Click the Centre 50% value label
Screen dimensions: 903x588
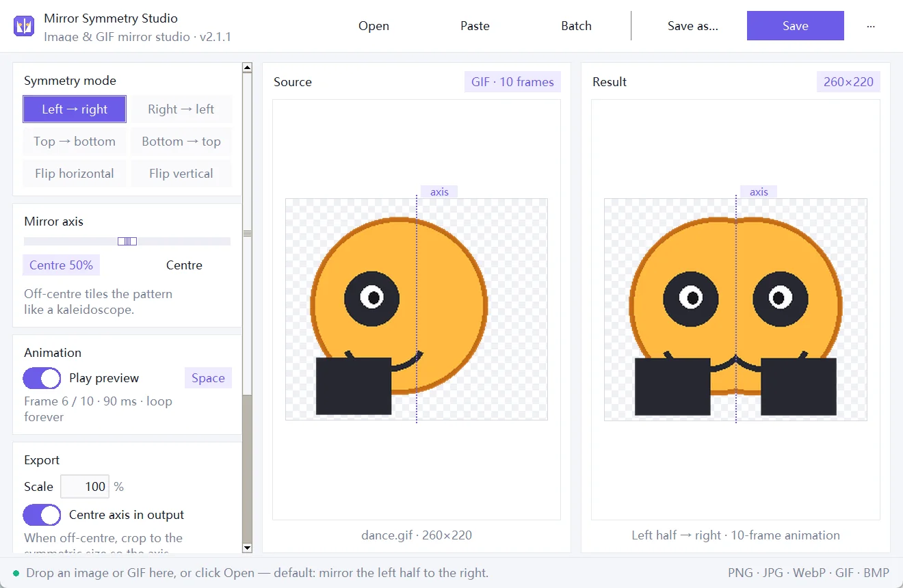click(x=61, y=265)
